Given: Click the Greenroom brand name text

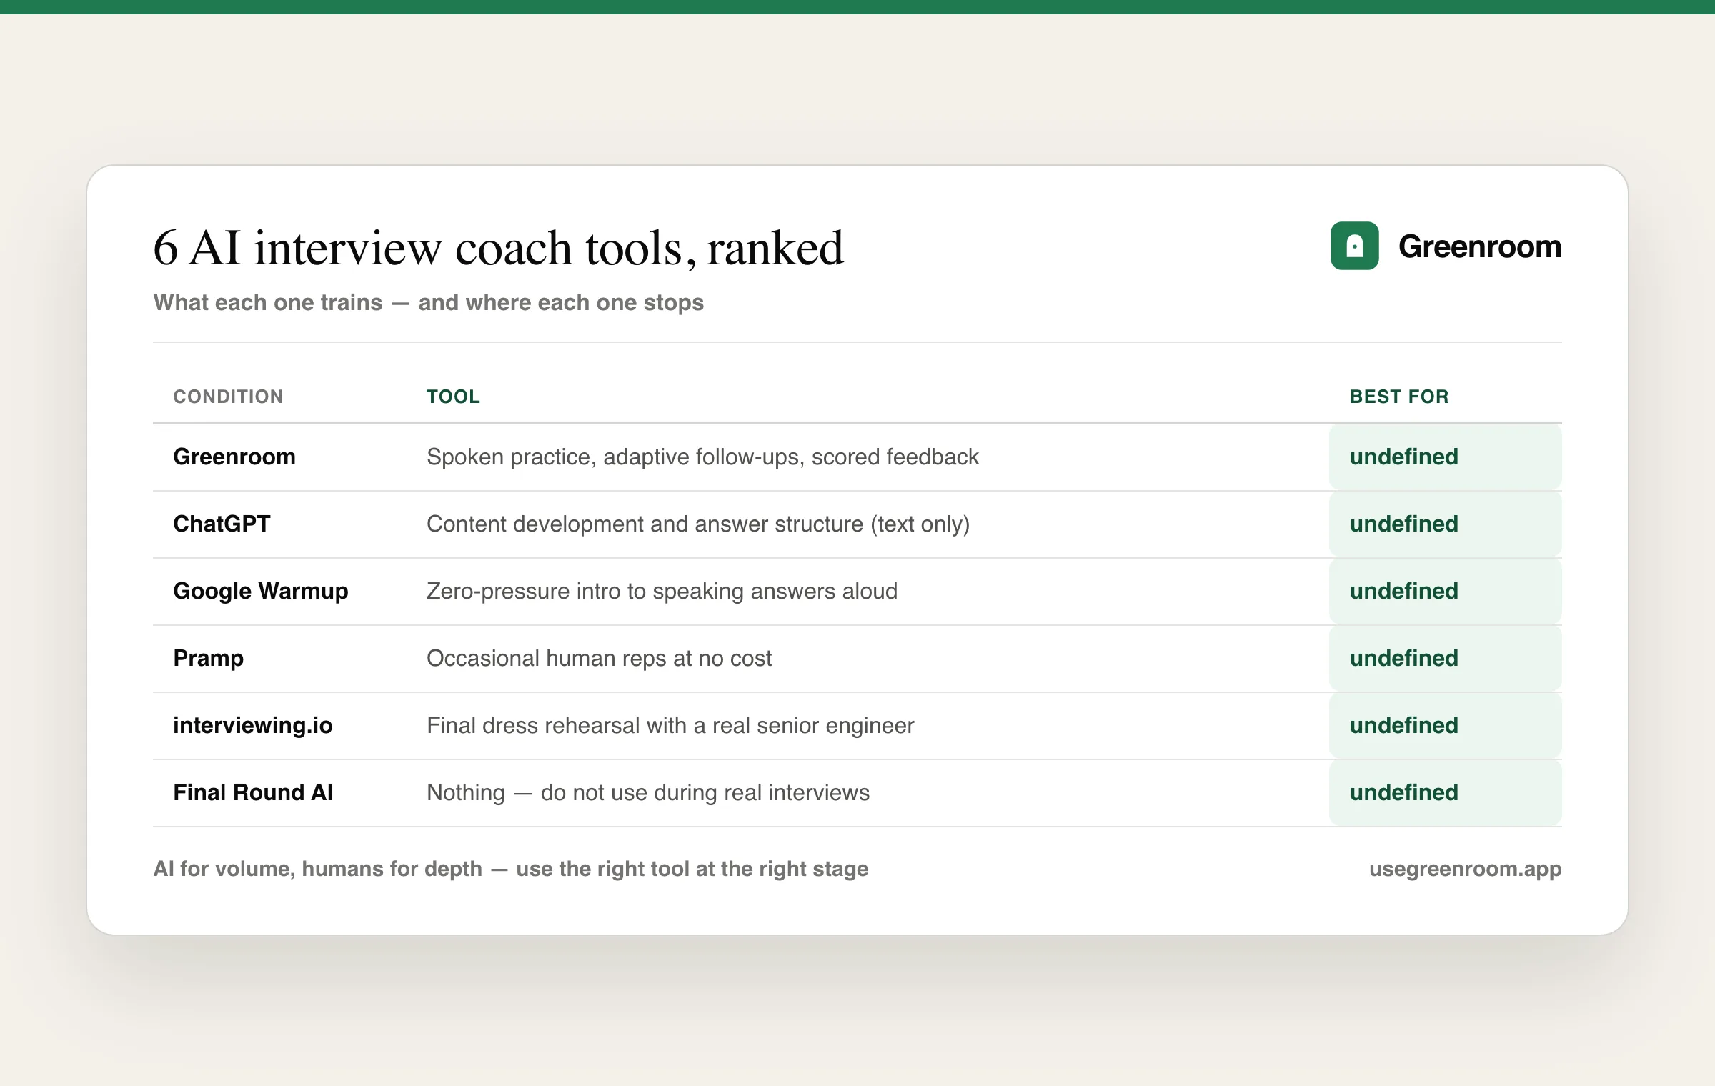Looking at the screenshot, I should point(1480,246).
